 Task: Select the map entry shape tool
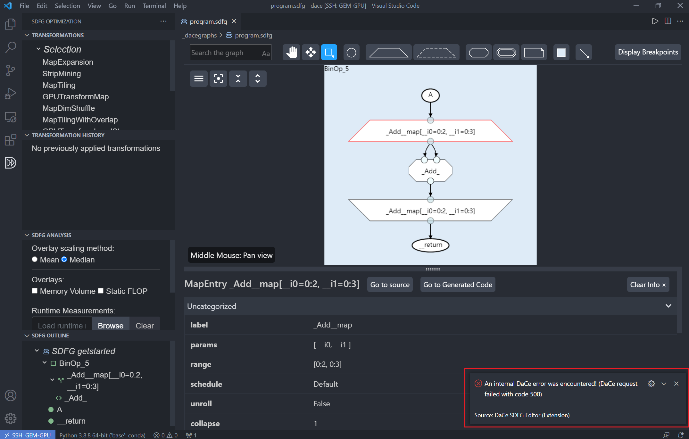(x=388, y=52)
